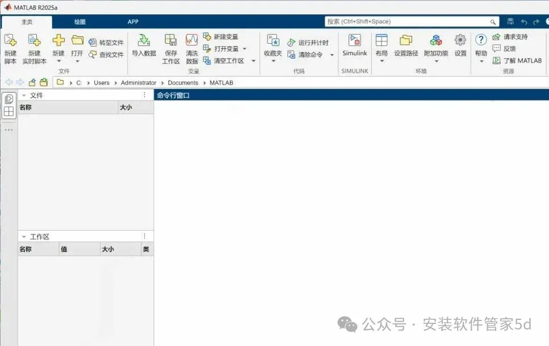
Task: Create a new live script (新建实时脚本)
Action: pyautogui.click(x=34, y=49)
